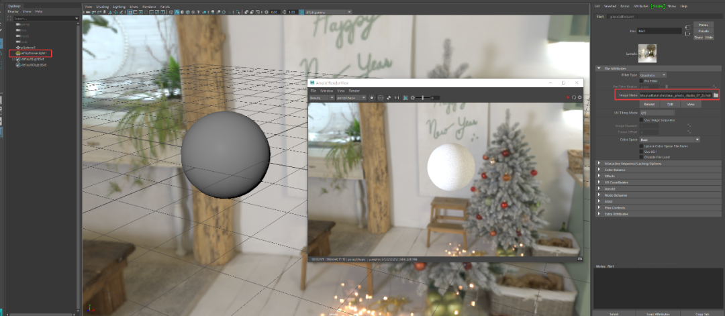Open the settings gear in Arnold RenderView
The width and height of the screenshot is (725, 316).
pos(579,97)
